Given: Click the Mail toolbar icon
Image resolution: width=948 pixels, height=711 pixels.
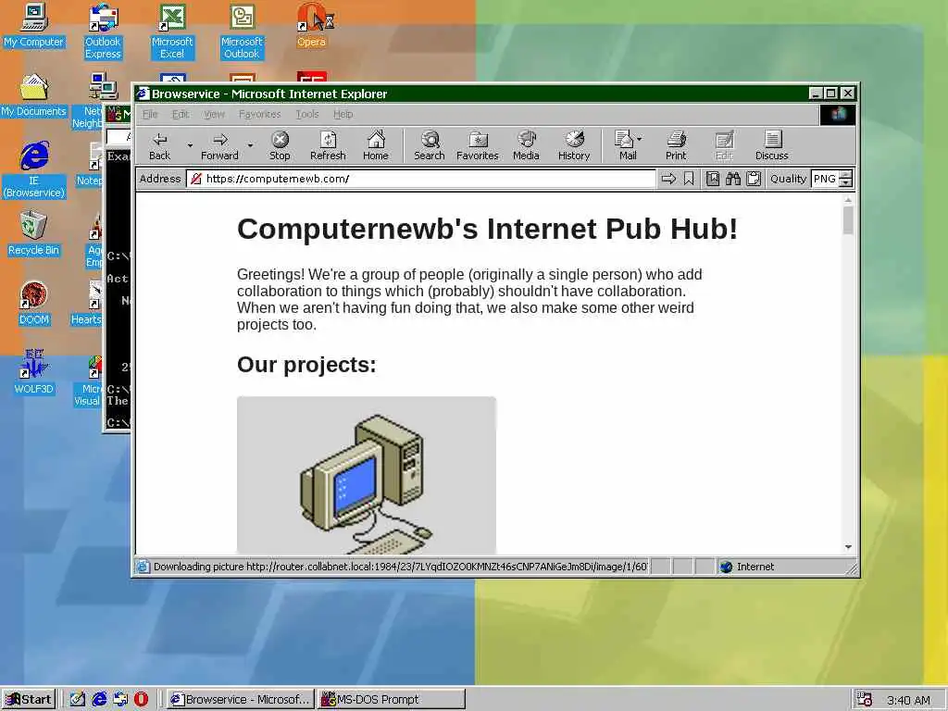Looking at the screenshot, I should coord(628,146).
